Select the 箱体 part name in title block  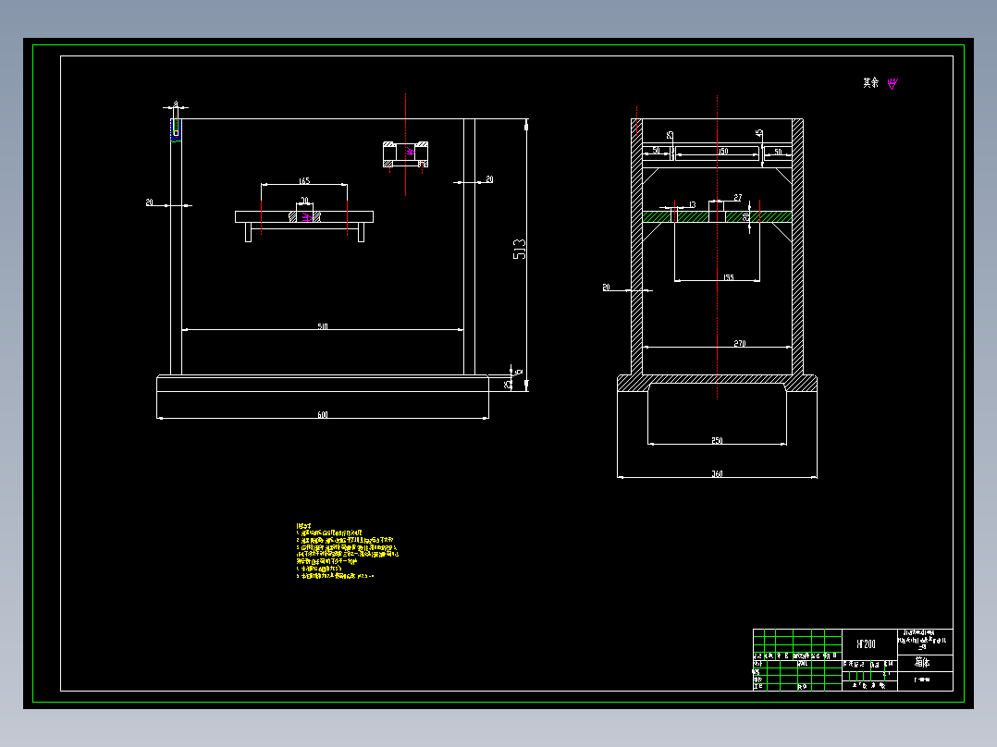pos(921,662)
